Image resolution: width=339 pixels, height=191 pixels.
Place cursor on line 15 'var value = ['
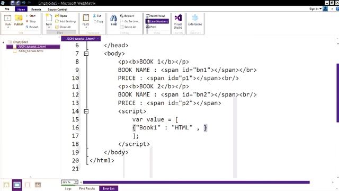[x=155, y=119]
